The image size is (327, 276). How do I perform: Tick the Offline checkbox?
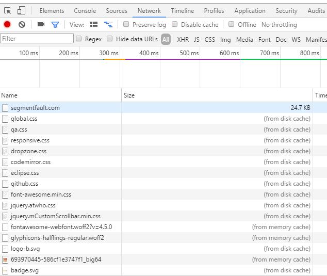coord(232,24)
